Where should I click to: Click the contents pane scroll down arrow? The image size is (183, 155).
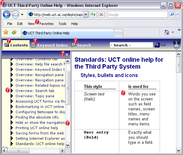[x=68, y=145]
